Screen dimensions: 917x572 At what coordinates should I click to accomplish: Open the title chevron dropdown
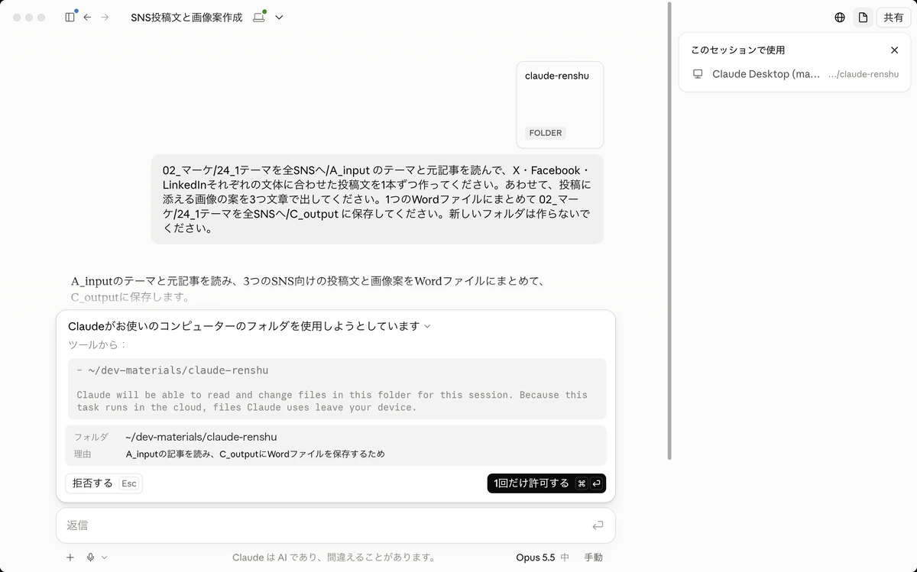279,17
